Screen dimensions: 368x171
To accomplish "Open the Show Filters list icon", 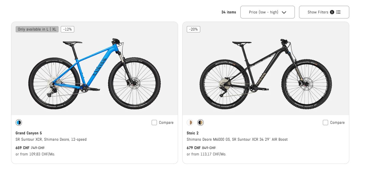I will coord(338,12).
